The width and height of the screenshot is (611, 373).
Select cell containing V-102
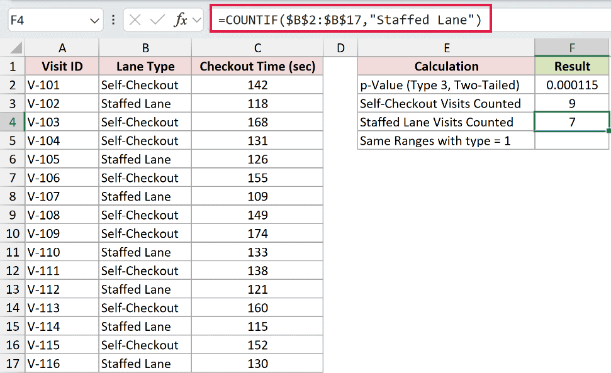[x=62, y=104]
